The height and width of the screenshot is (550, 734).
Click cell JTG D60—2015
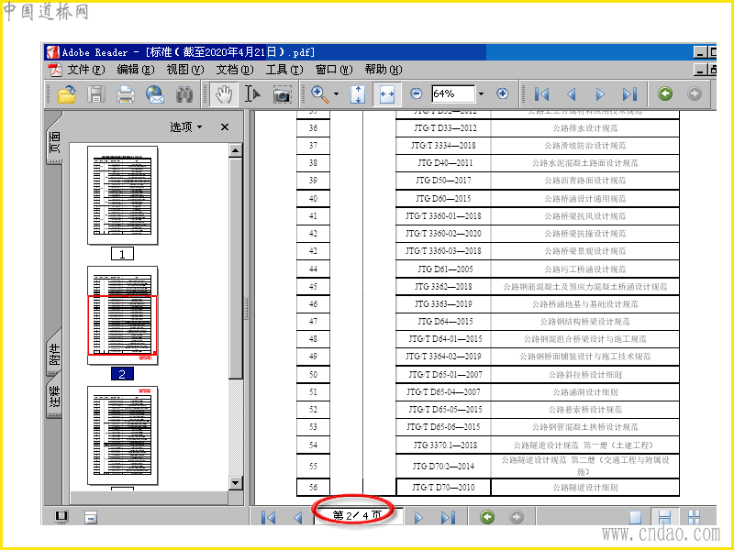443,198
